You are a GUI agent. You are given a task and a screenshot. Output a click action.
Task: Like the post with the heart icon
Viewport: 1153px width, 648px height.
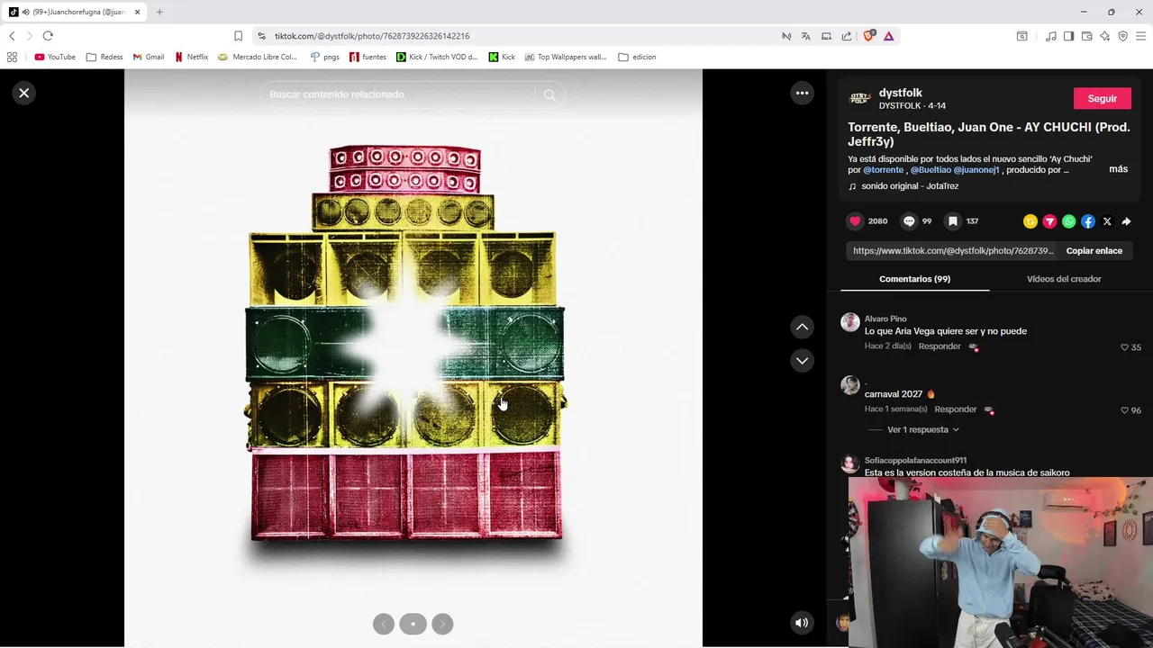pyautogui.click(x=855, y=221)
